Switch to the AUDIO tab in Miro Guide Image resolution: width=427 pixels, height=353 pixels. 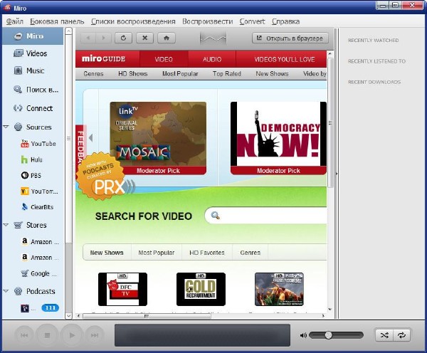pos(211,60)
